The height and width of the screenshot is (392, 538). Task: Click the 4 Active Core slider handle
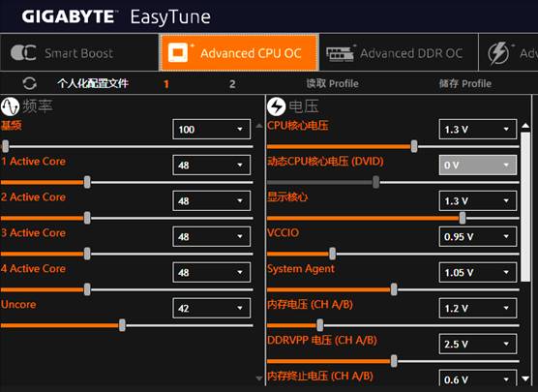point(87,289)
